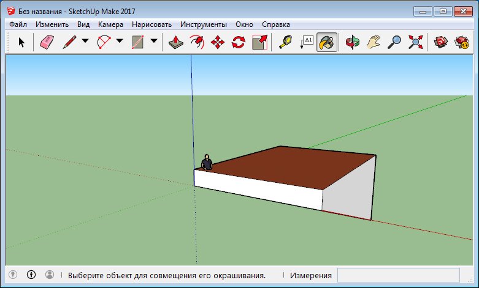Viewport: 479px width, 288px height.
Task: Select the arrow Select tool
Action: point(21,42)
